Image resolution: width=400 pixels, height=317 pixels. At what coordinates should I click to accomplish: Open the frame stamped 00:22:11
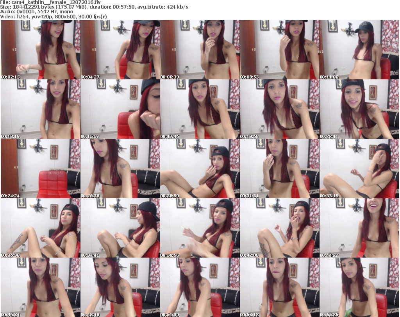(359, 109)
